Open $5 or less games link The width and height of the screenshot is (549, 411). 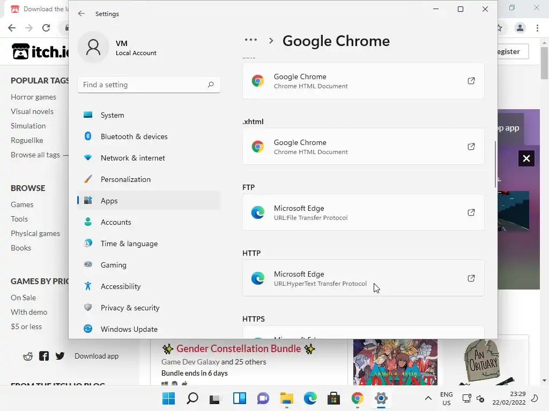[x=26, y=326]
